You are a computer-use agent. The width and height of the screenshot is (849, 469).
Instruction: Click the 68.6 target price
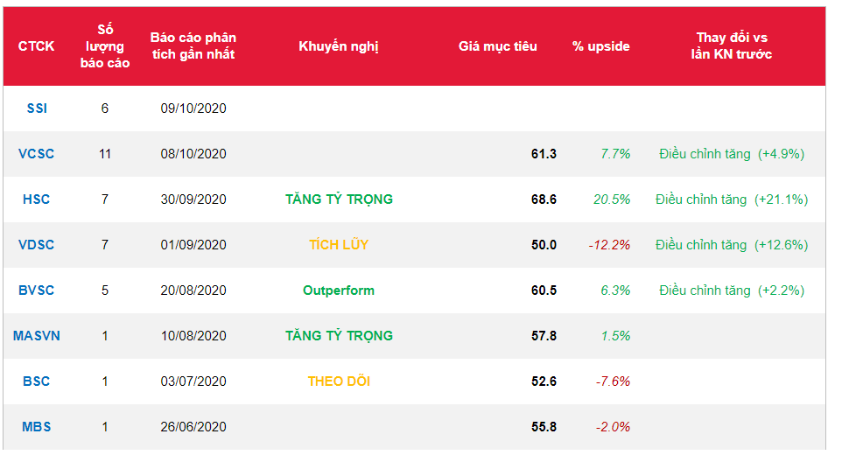pos(544,199)
